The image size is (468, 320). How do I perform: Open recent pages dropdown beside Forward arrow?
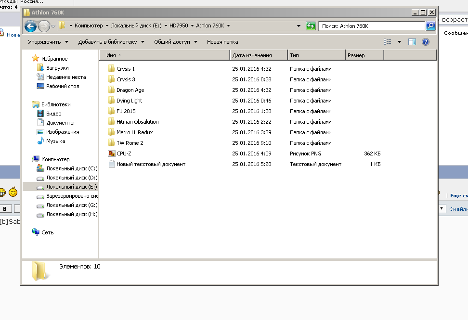tap(53, 26)
